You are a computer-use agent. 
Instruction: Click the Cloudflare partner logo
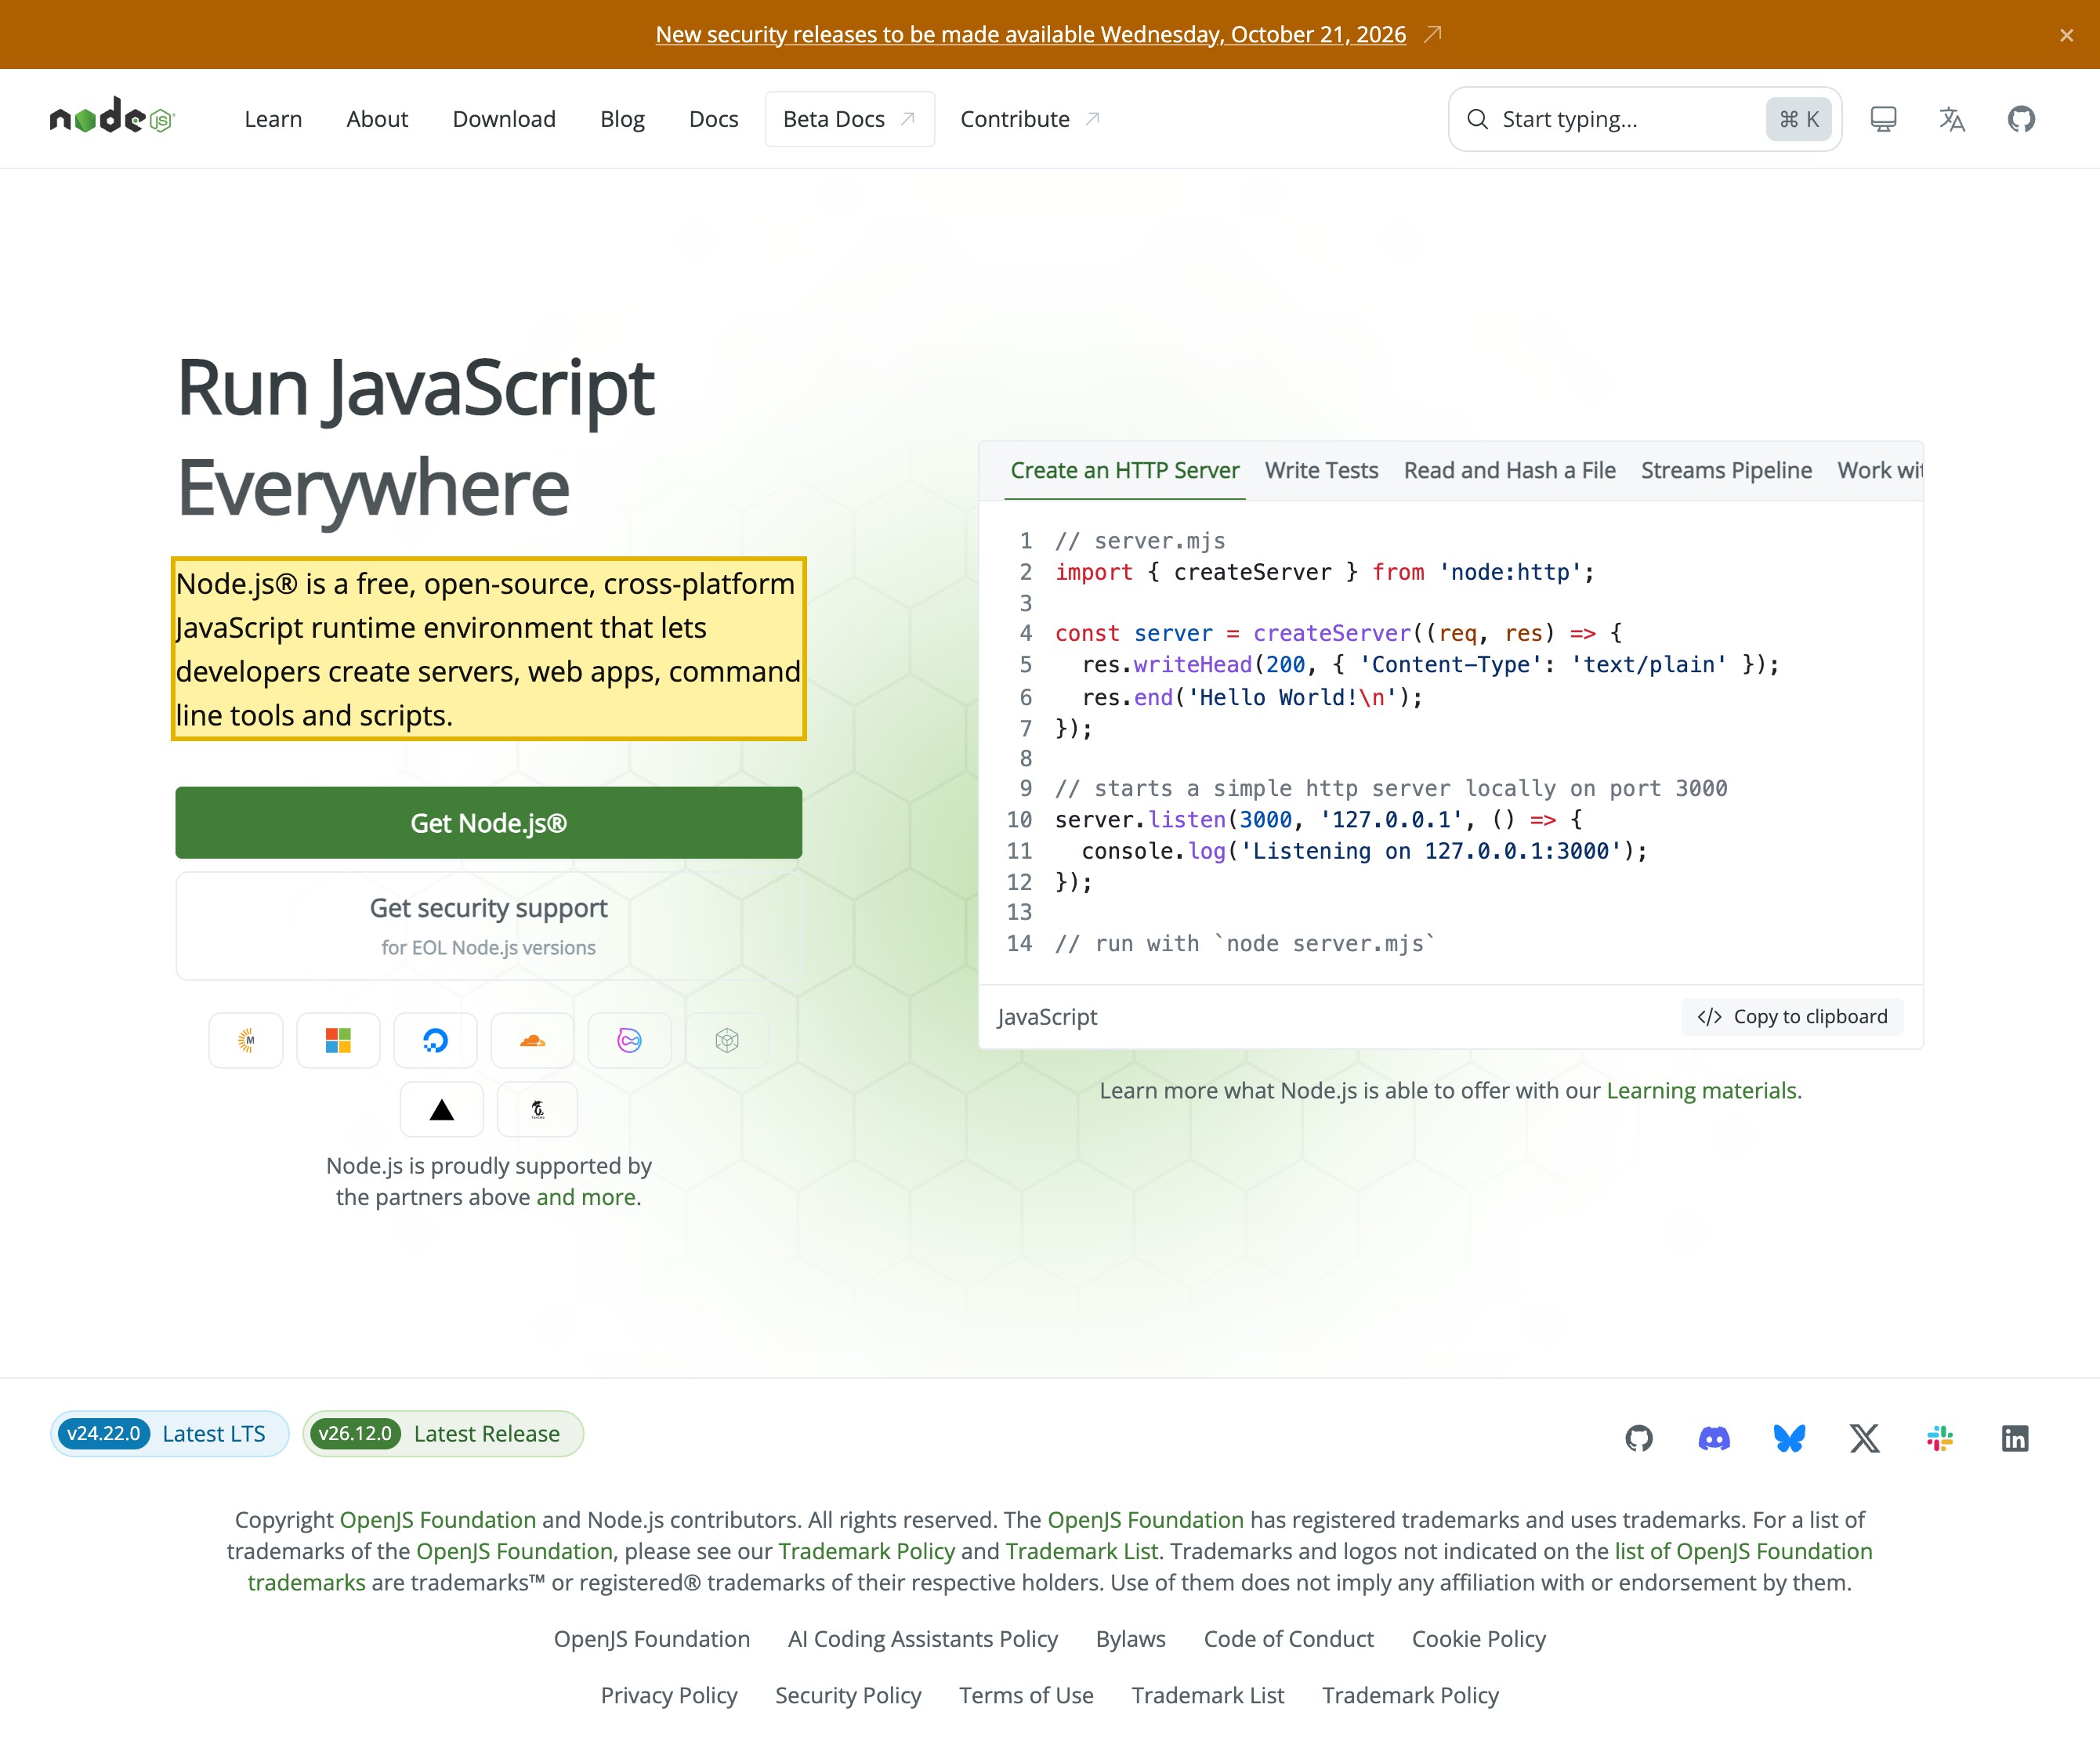(532, 1040)
